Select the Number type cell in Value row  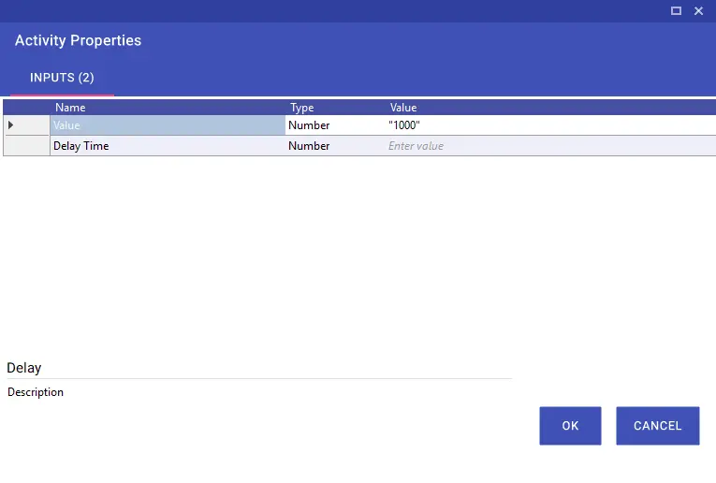336,125
